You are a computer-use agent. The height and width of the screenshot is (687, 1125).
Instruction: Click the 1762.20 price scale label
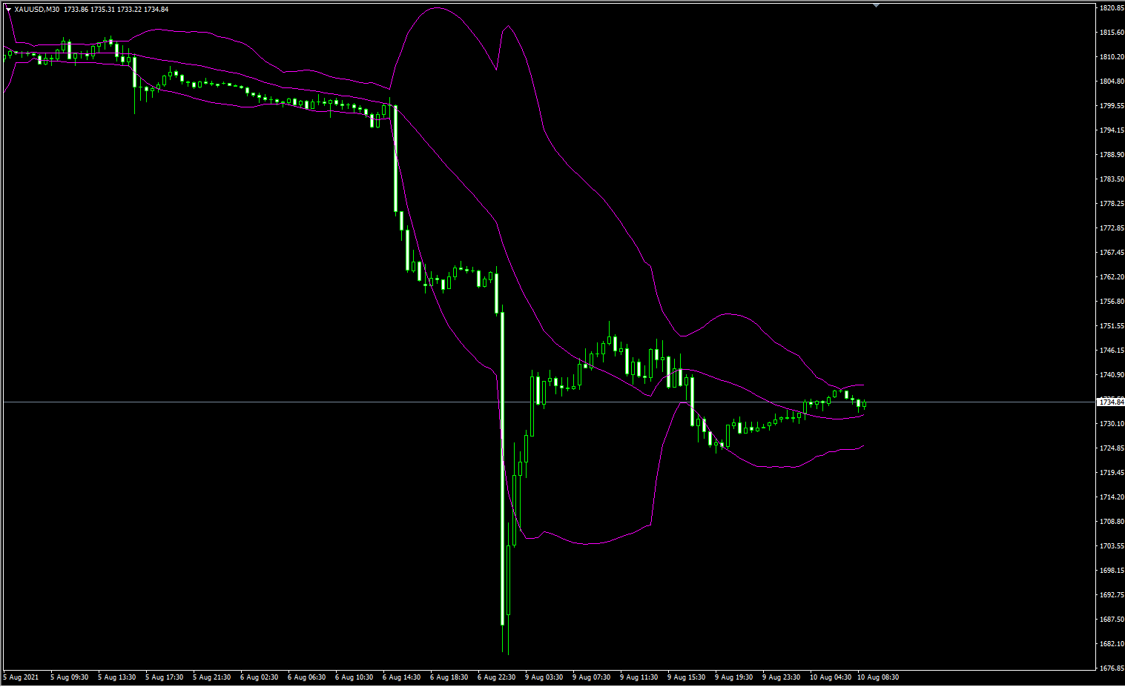[1111, 277]
